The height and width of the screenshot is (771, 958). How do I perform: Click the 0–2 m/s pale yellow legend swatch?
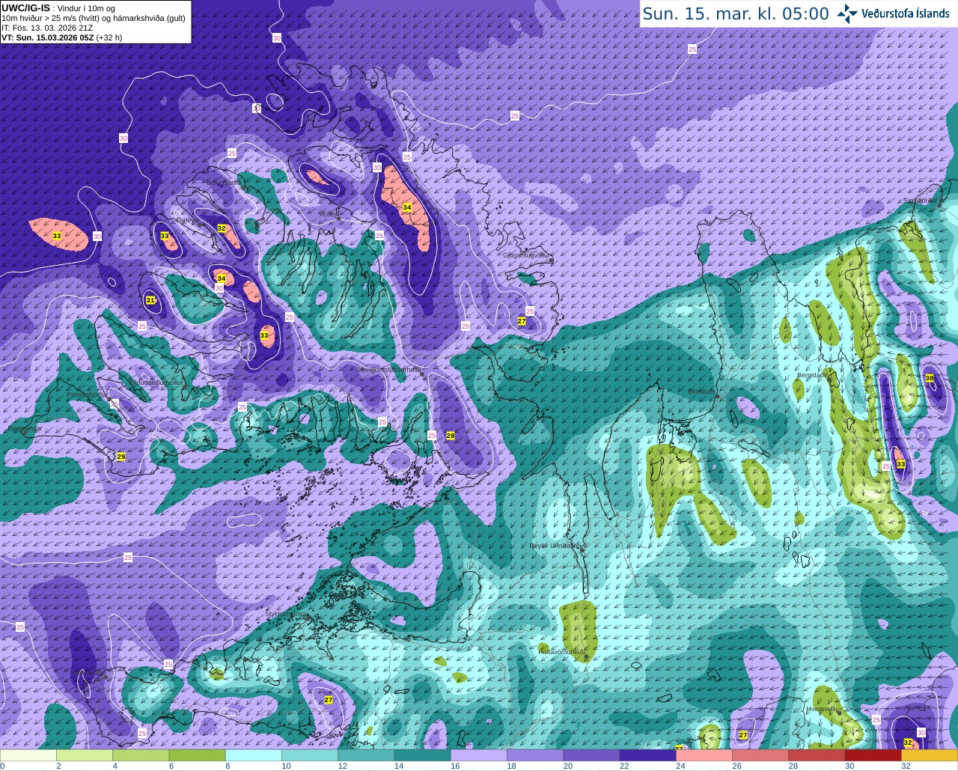pos(28,755)
